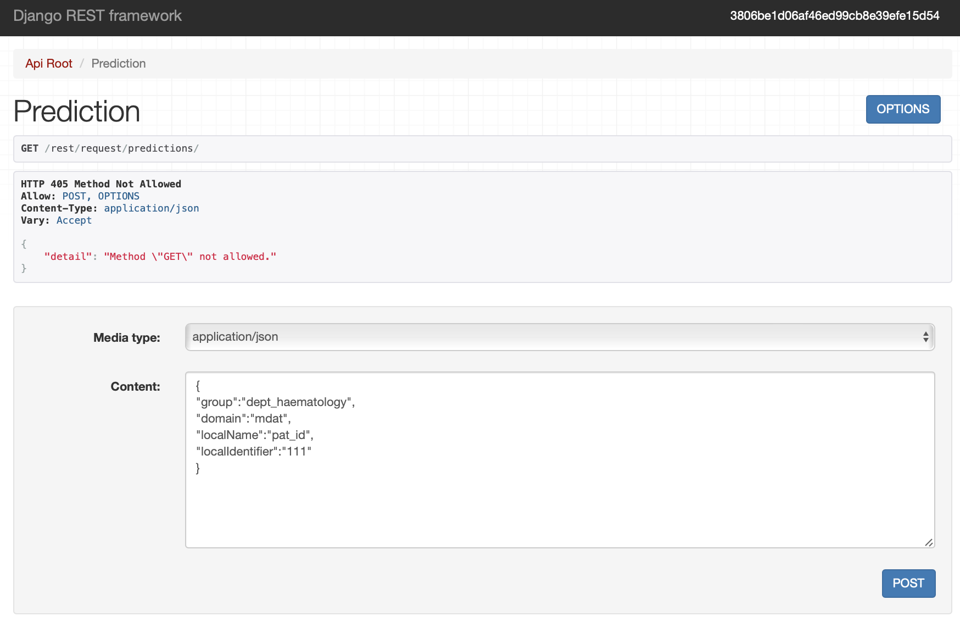Click the Content: label

[136, 387]
